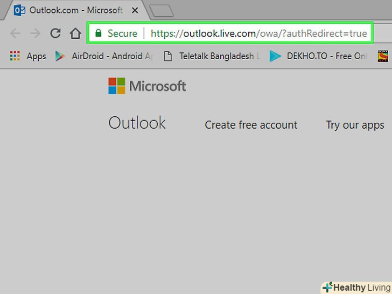
Task: Open the last bookmark icon on the bar
Action: [383, 56]
